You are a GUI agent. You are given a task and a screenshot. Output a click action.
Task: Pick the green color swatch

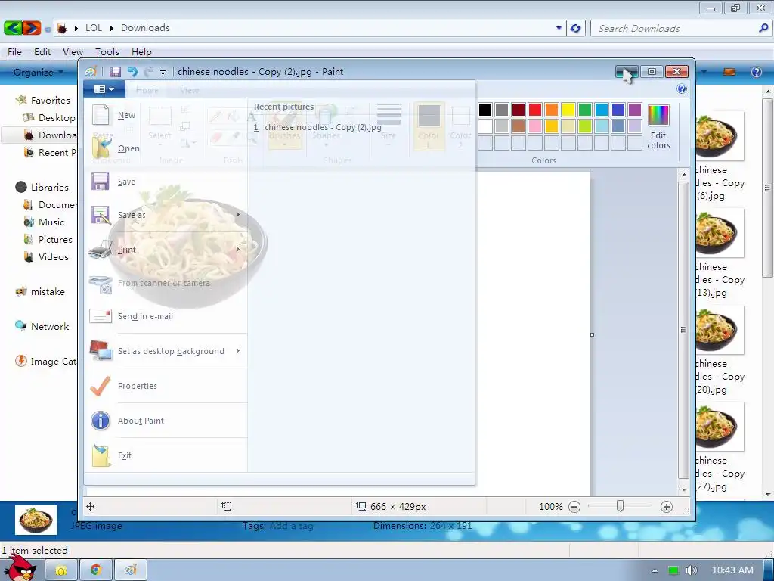pyautogui.click(x=585, y=110)
